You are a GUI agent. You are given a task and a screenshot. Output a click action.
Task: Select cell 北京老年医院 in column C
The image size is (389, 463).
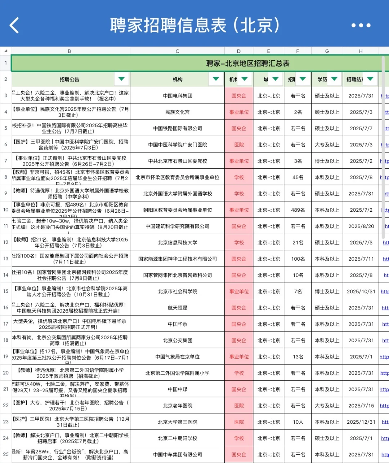click(x=178, y=406)
